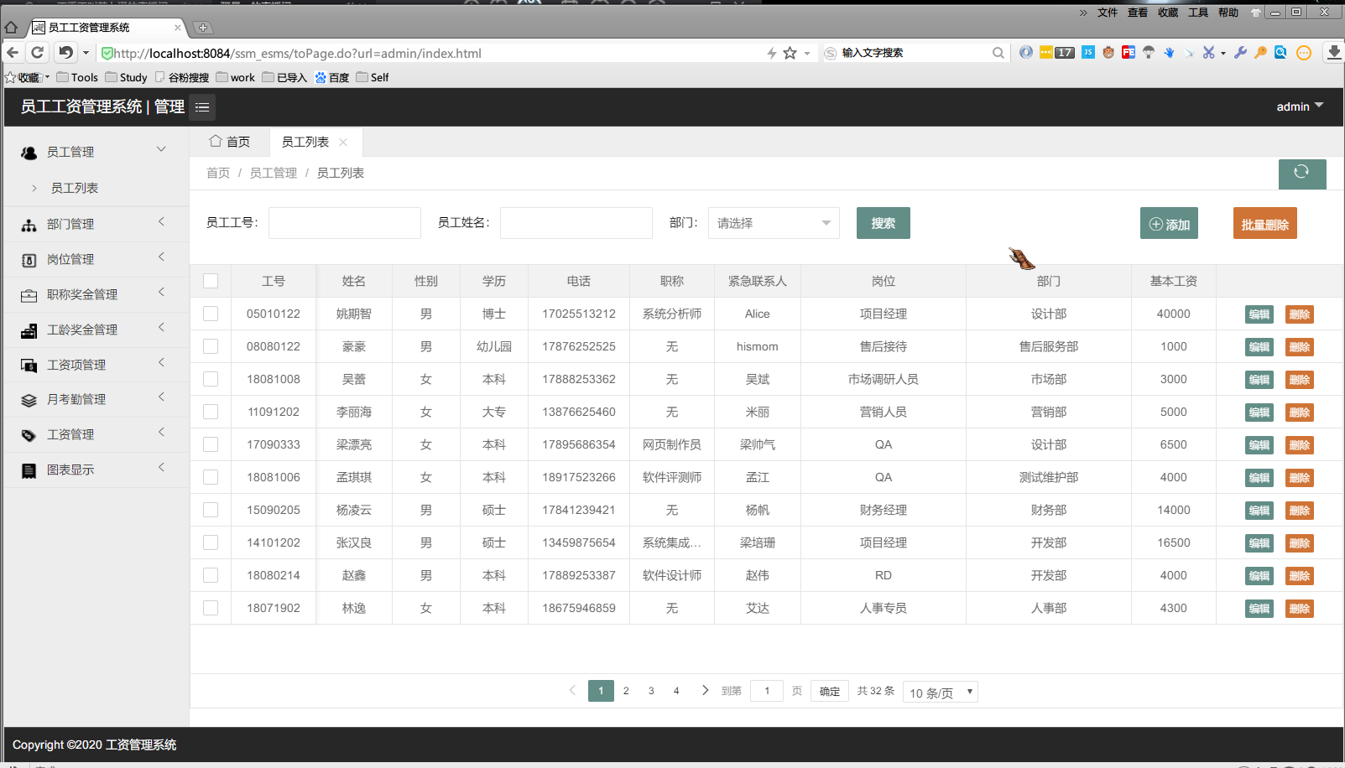Click the 部门管理 hierarchy icon
Viewport: 1345px width, 768px height.
[29, 225]
